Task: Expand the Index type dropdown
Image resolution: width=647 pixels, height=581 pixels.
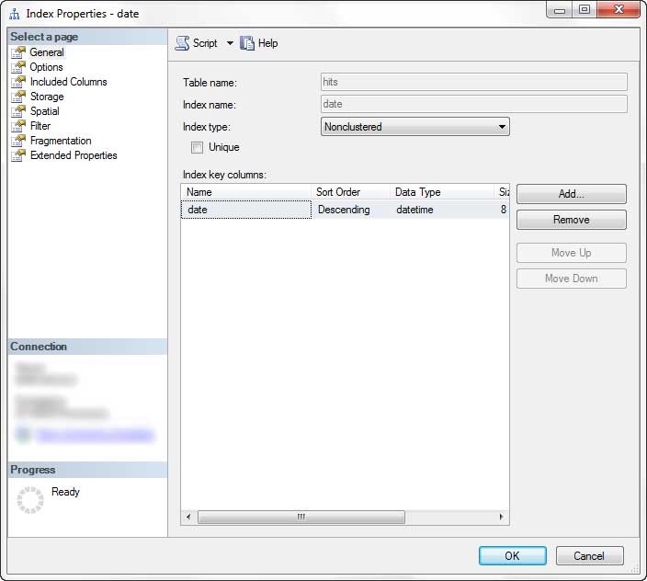Action: click(502, 127)
